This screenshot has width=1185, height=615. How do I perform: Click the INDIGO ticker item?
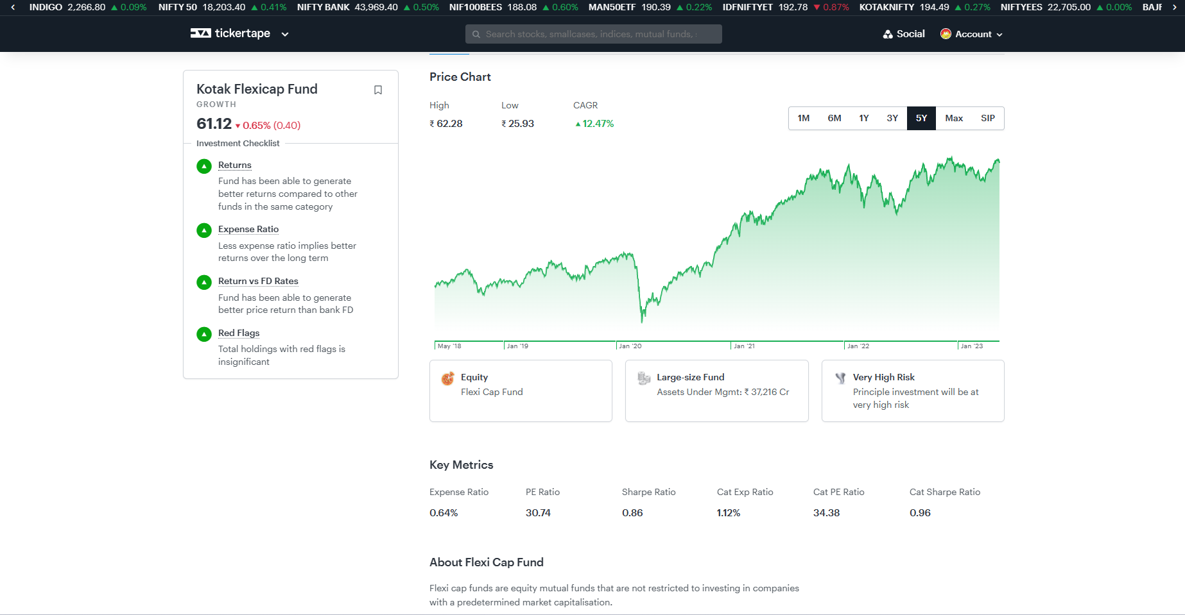click(x=88, y=7)
